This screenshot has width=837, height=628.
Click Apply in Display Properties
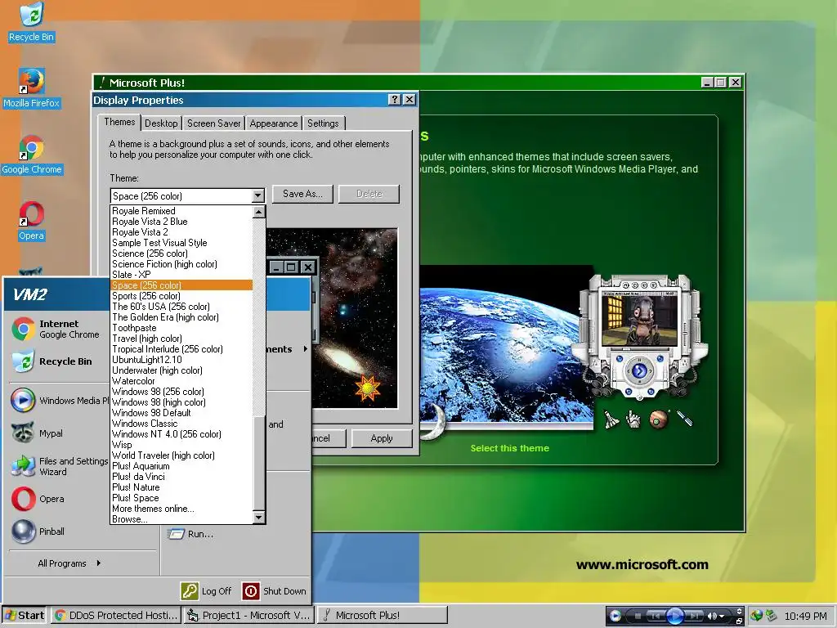tap(381, 438)
